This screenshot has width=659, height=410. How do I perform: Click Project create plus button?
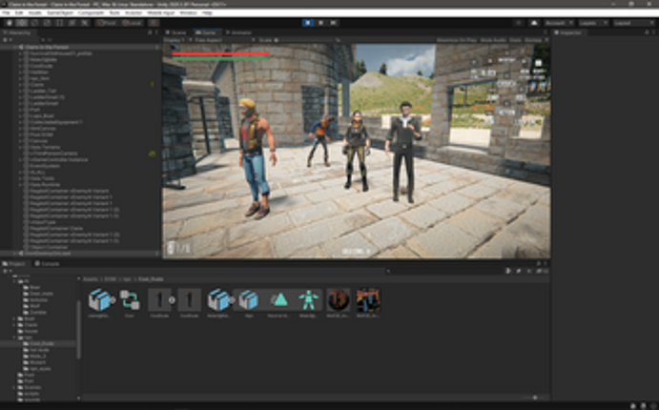click(6, 272)
